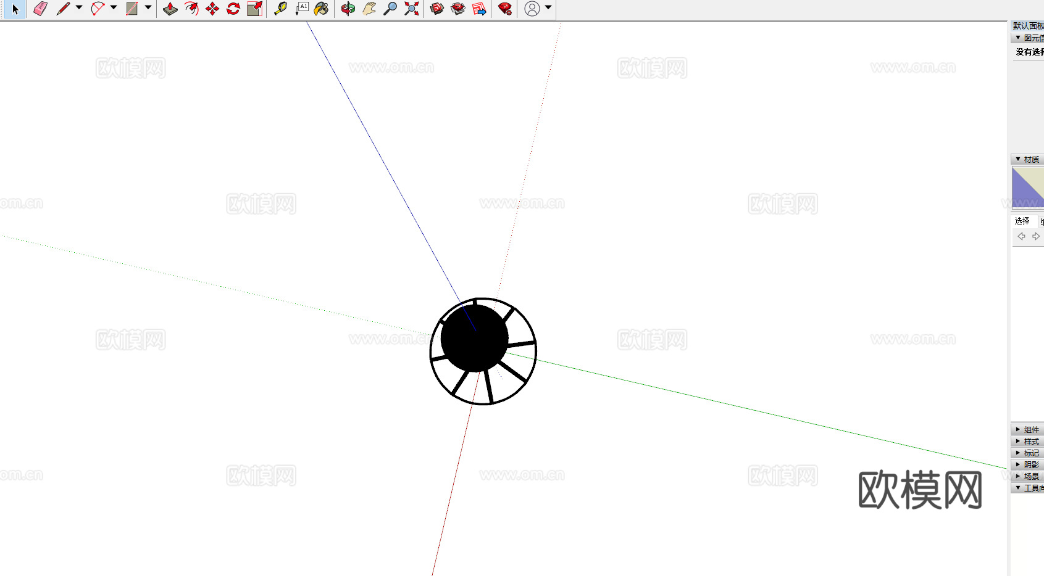Viewport: 1044px width, 576px height.
Task: Open the Arc tool dropdown arrow
Action: [x=114, y=7]
